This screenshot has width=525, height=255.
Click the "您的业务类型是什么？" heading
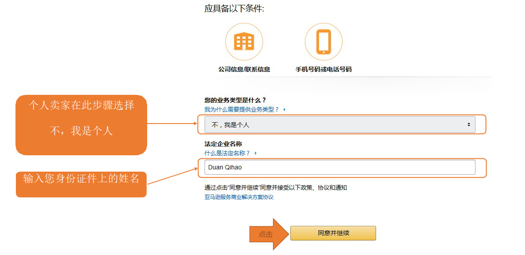tap(235, 100)
